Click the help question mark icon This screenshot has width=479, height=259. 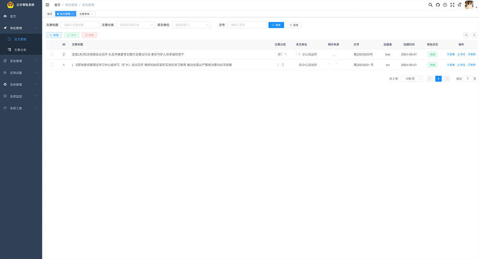click(x=445, y=5)
